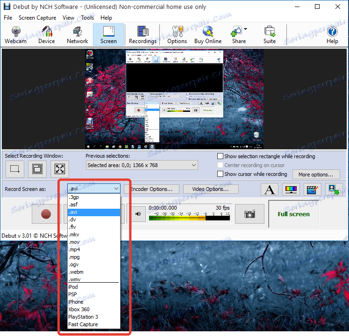Open the Tools menu
Screen dimensions: 349x336
87,18
